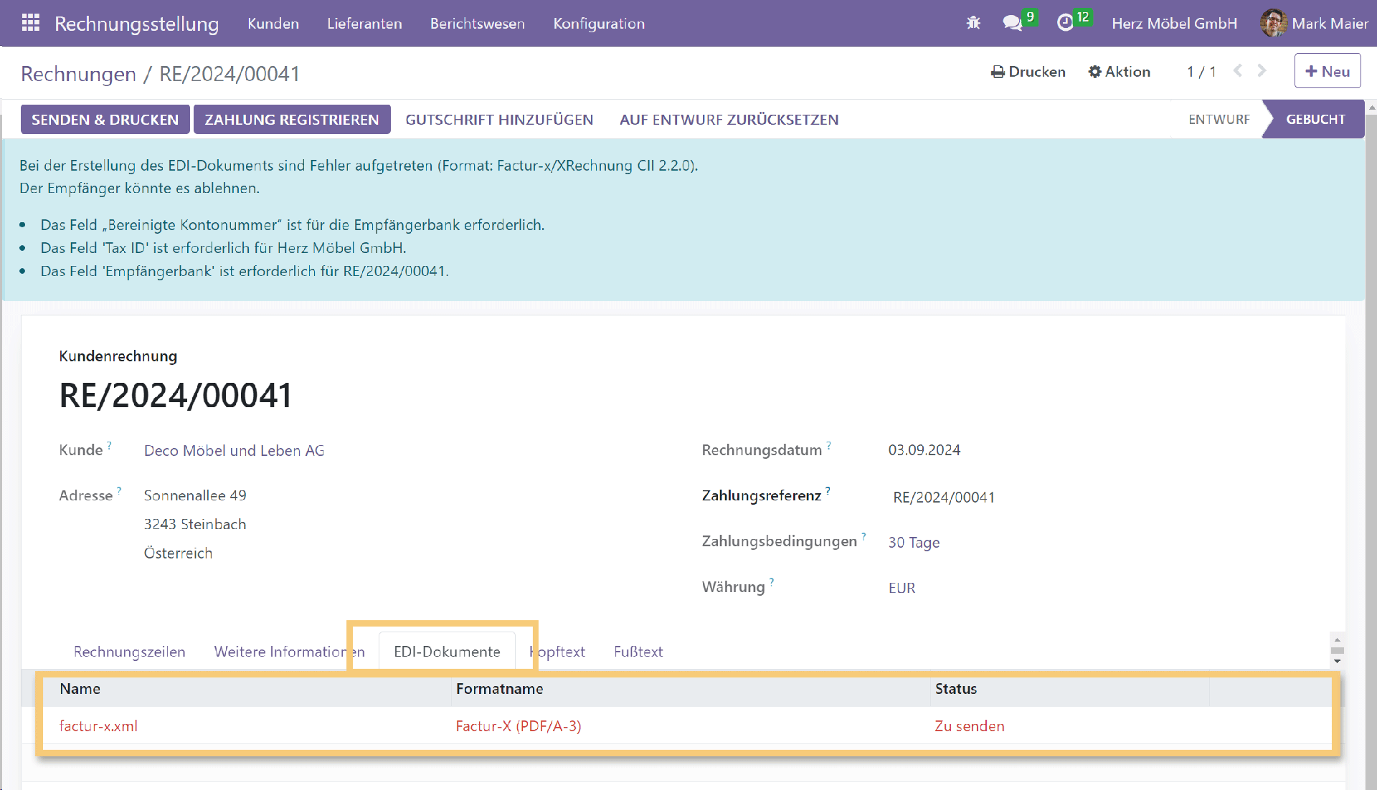Click Mark Maier's avatar picture

(x=1273, y=23)
